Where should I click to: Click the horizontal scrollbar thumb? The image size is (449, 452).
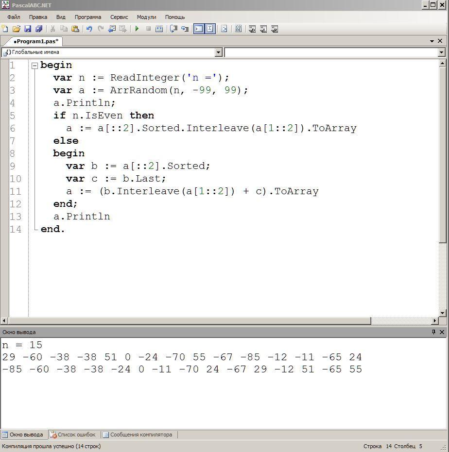coord(190,320)
